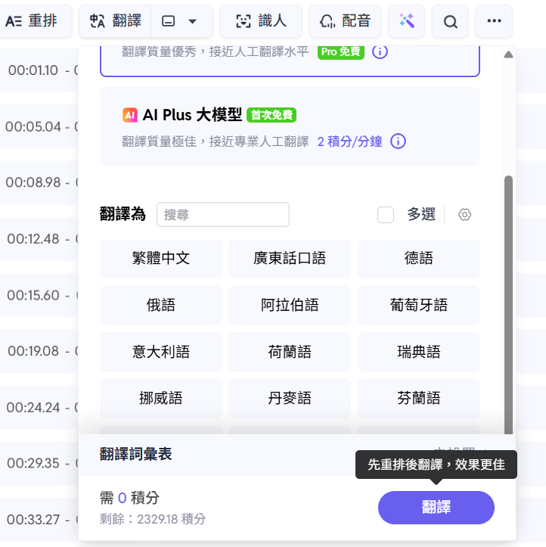Select 丹麥語 language option

290,399
